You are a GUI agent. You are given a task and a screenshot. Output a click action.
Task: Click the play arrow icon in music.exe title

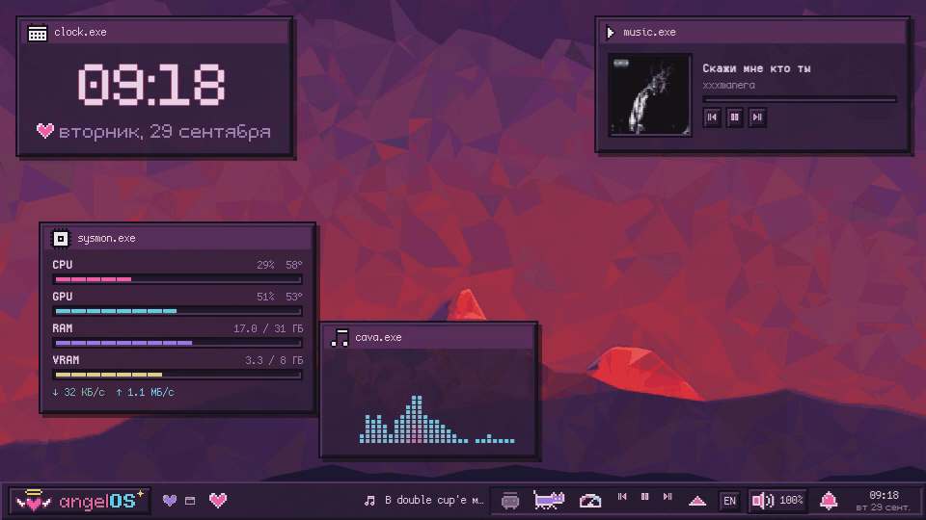point(611,32)
